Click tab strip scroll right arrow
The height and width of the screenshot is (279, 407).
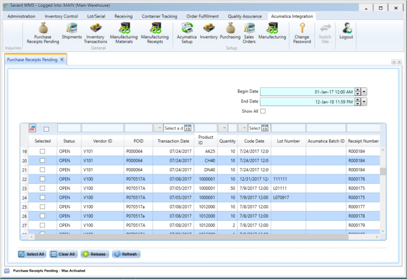click(x=400, y=62)
